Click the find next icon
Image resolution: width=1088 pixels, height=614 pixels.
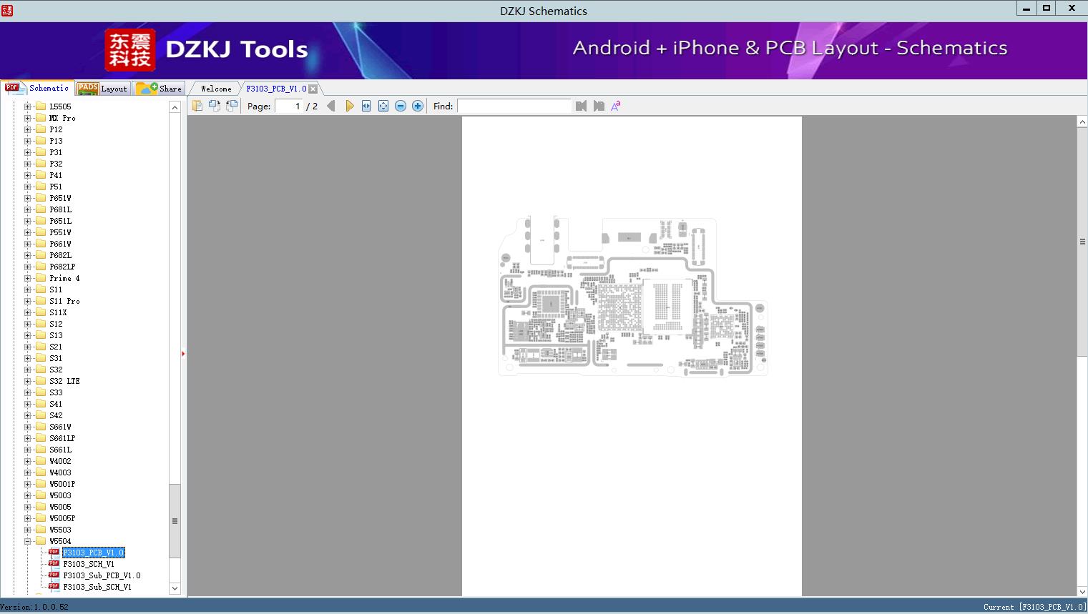[x=599, y=106]
